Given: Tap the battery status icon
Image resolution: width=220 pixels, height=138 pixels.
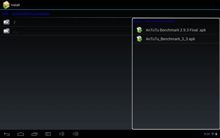Looking at the screenshot, I should coord(216,134).
